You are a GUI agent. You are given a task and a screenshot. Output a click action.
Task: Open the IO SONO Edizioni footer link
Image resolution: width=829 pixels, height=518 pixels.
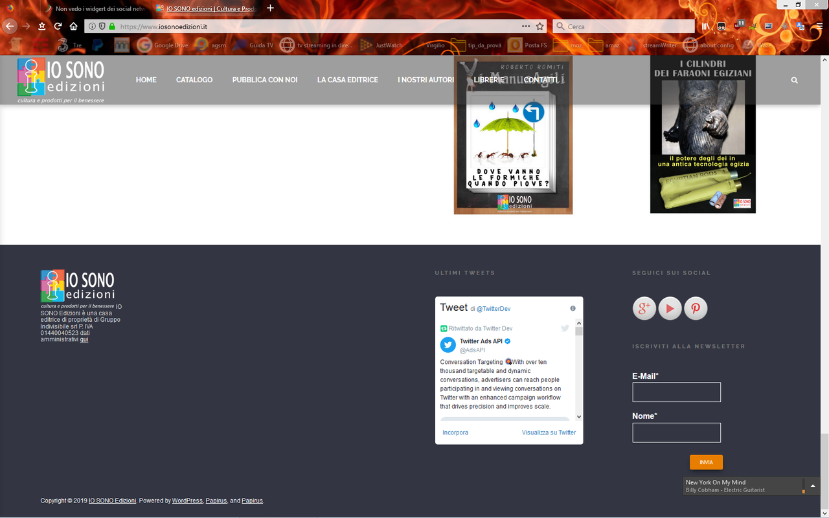[x=112, y=501]
